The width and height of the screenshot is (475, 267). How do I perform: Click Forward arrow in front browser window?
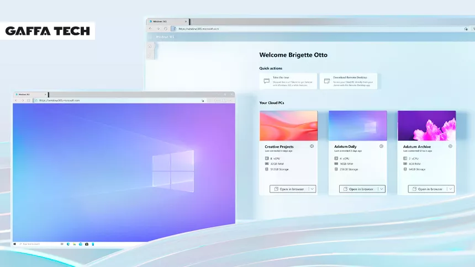(x=23, y=100)
